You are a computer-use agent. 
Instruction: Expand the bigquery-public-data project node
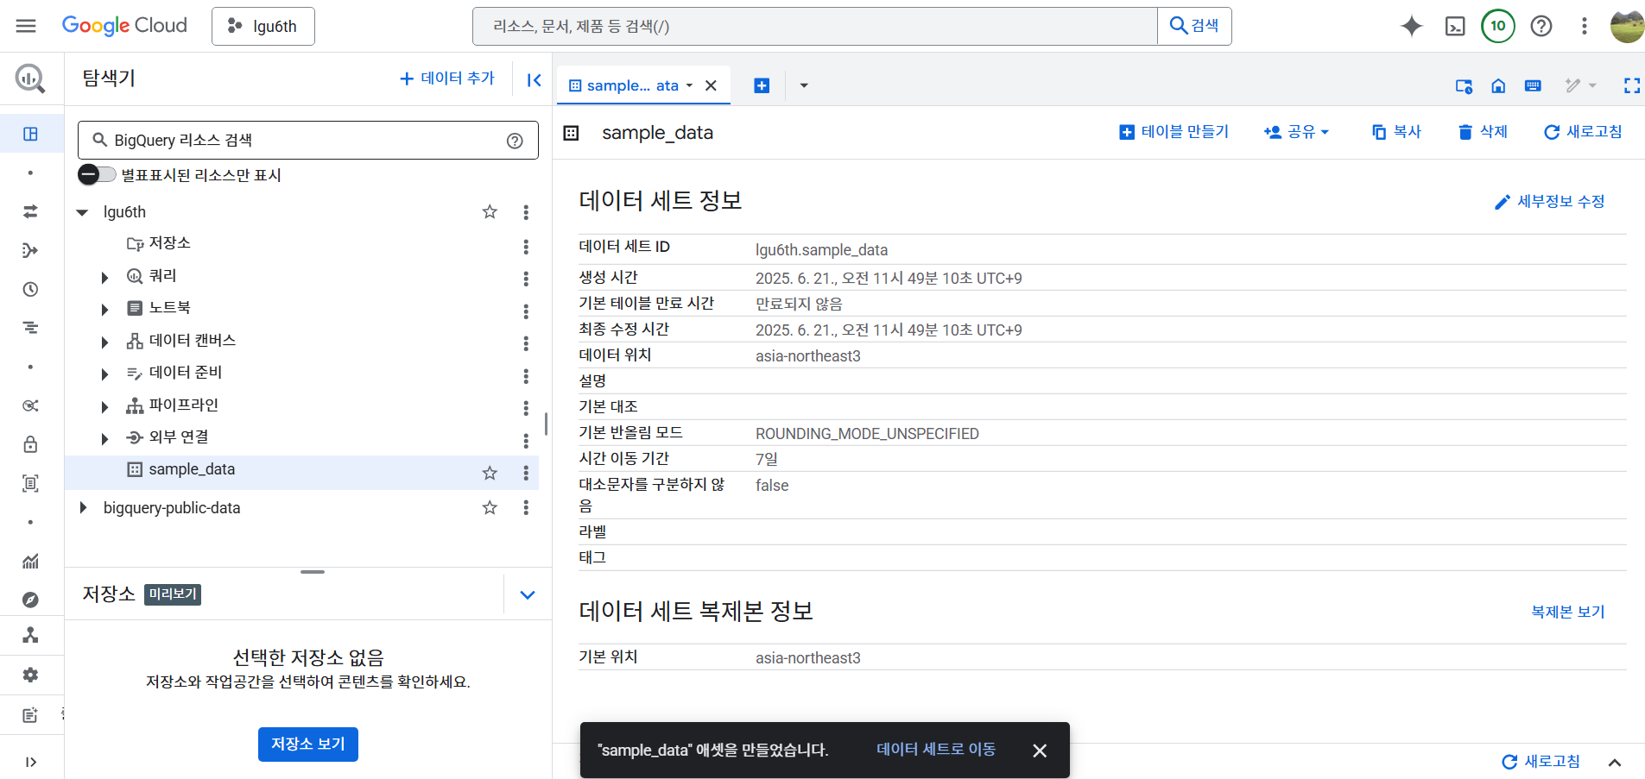(x=83, y=507)
